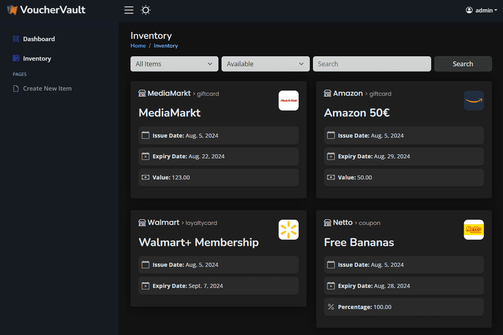Toggle the sidebar with hamburger icon
The height and width of the screenshot is (335, 503).
click(129, 10)
